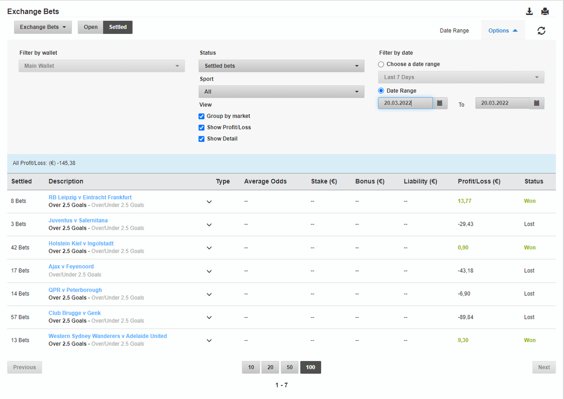The height and width of the screenshot is (399, 564).
Task: Click the Settled column header
Action: pos(22,182)
